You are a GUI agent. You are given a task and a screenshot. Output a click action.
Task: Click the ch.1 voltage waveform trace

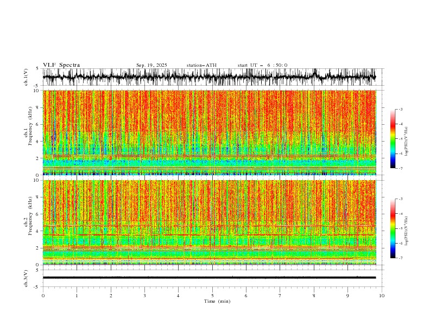209,77
